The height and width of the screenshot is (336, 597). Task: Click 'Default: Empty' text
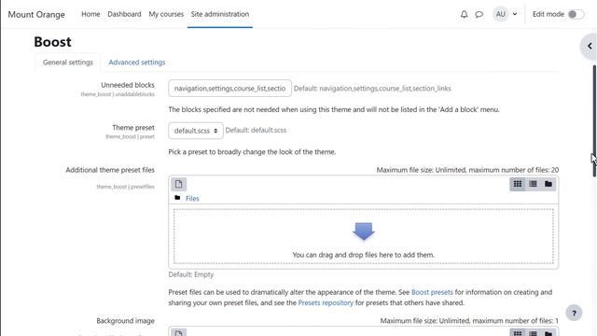(x=190, y=274)
